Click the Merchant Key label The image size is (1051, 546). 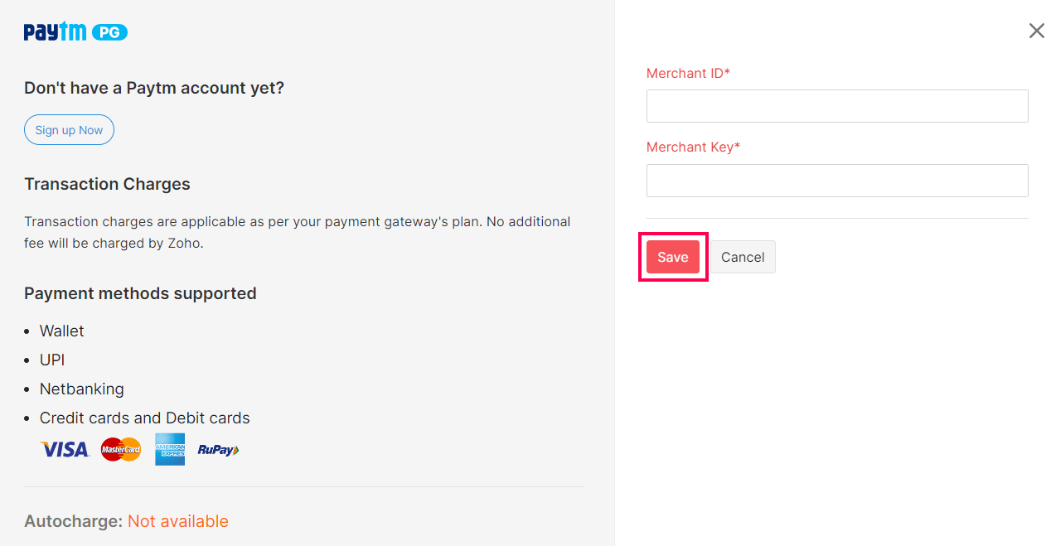point(693,147)
